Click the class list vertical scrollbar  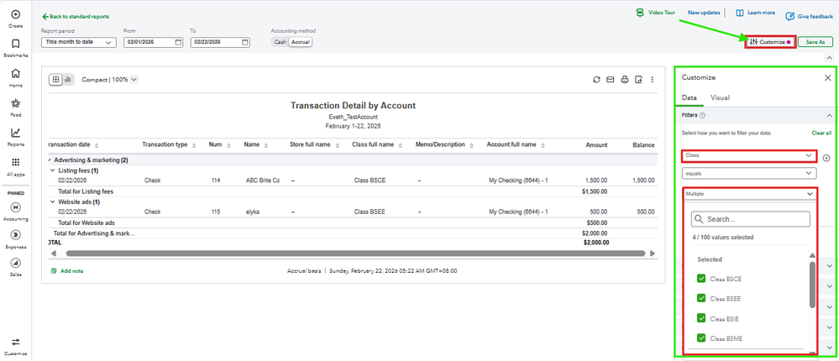click(x=812, y=284)
